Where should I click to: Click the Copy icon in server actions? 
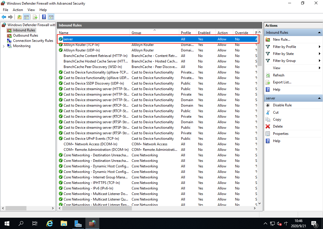[268, 119]
